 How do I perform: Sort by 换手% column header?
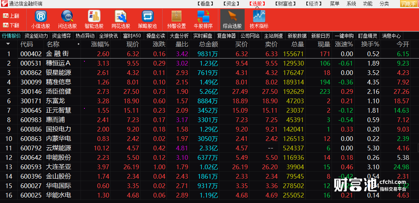tap(370, 44)
